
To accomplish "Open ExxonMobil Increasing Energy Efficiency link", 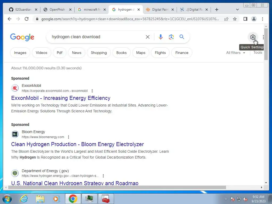I will [61, 98].
